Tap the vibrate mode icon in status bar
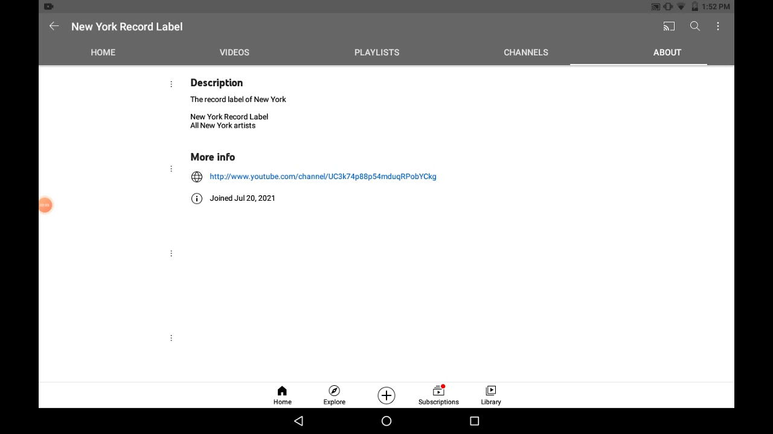 pos(668,7)
